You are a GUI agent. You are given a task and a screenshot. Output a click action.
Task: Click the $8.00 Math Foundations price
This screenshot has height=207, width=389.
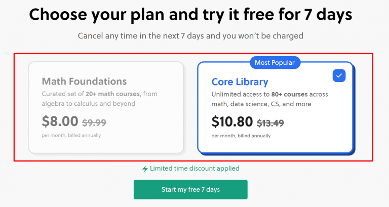click(x=60, y=121)
